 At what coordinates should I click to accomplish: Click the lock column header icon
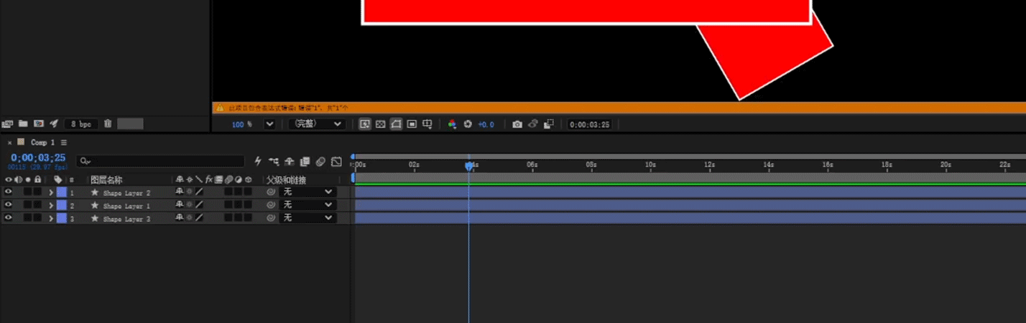(x=37, y=179)
